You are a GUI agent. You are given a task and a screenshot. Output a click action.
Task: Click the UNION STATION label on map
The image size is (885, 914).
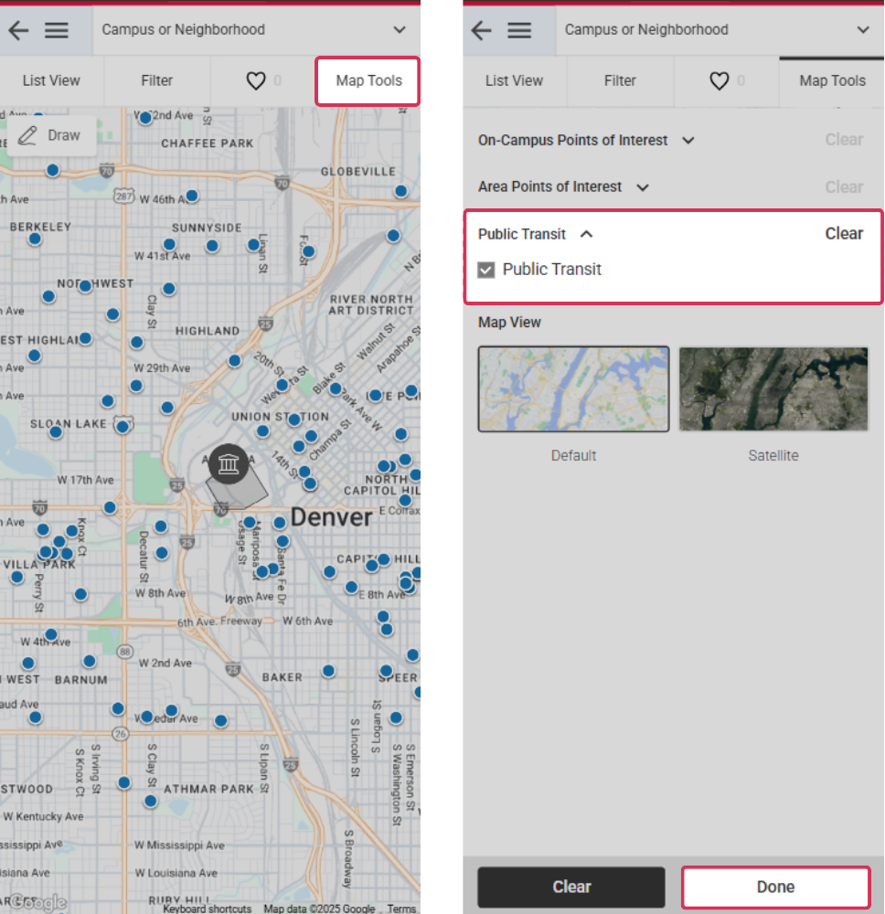pyautogui.click(x=280, y=417)
